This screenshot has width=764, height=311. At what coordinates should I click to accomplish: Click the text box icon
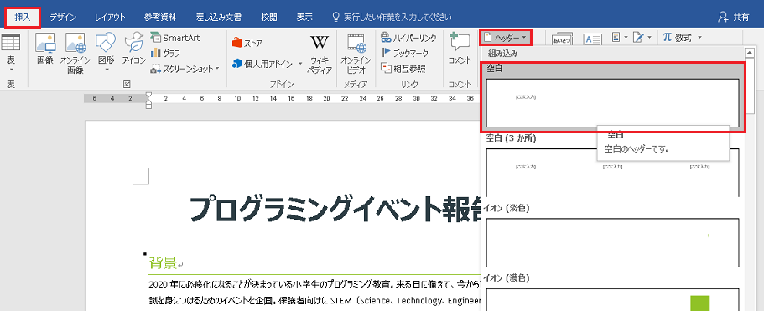[x=593, y=40]
